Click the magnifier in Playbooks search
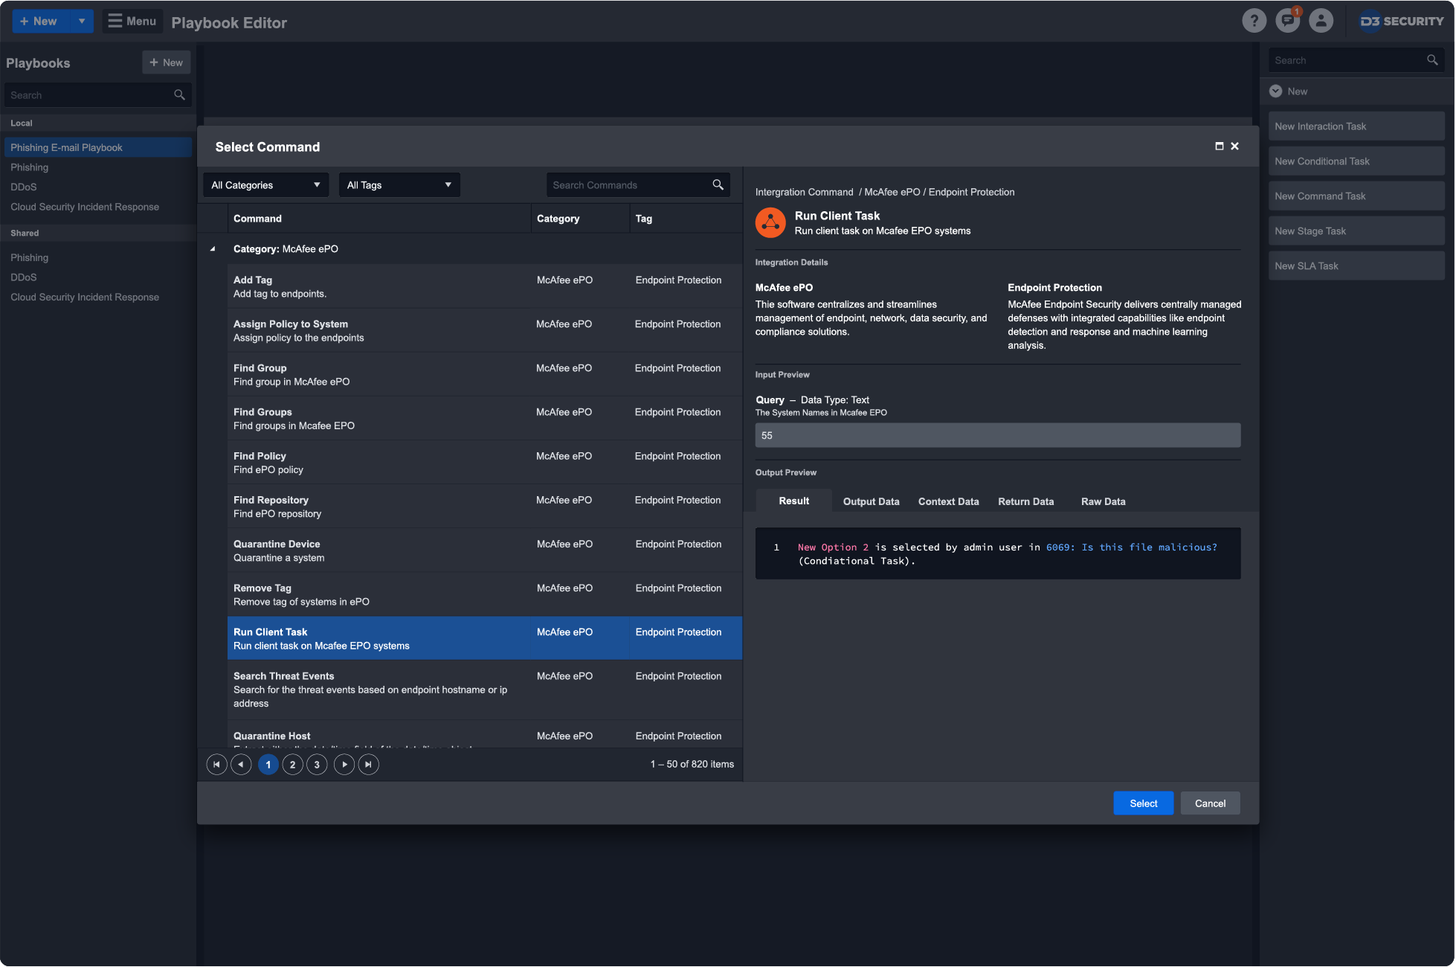Screen dimensions: 1456x967 click(179, 94)
